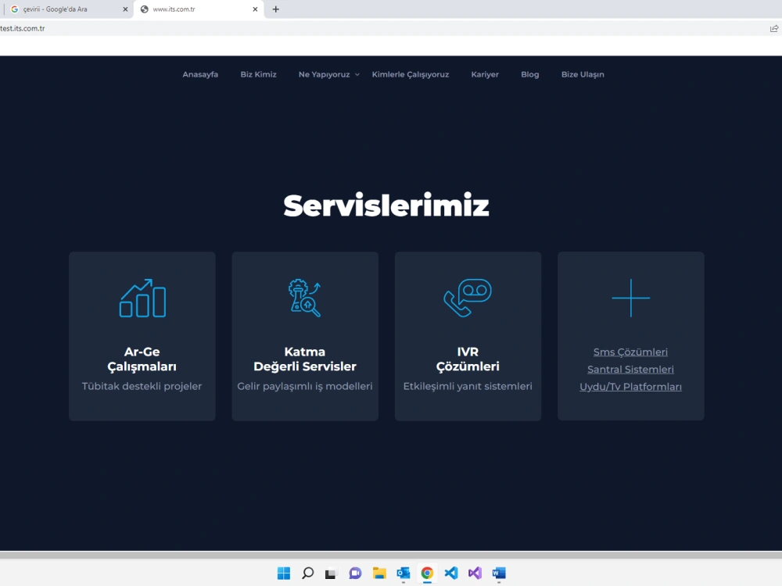
Task: Click the IVR Çözümleri heading
Action: [x=468, y=359]
